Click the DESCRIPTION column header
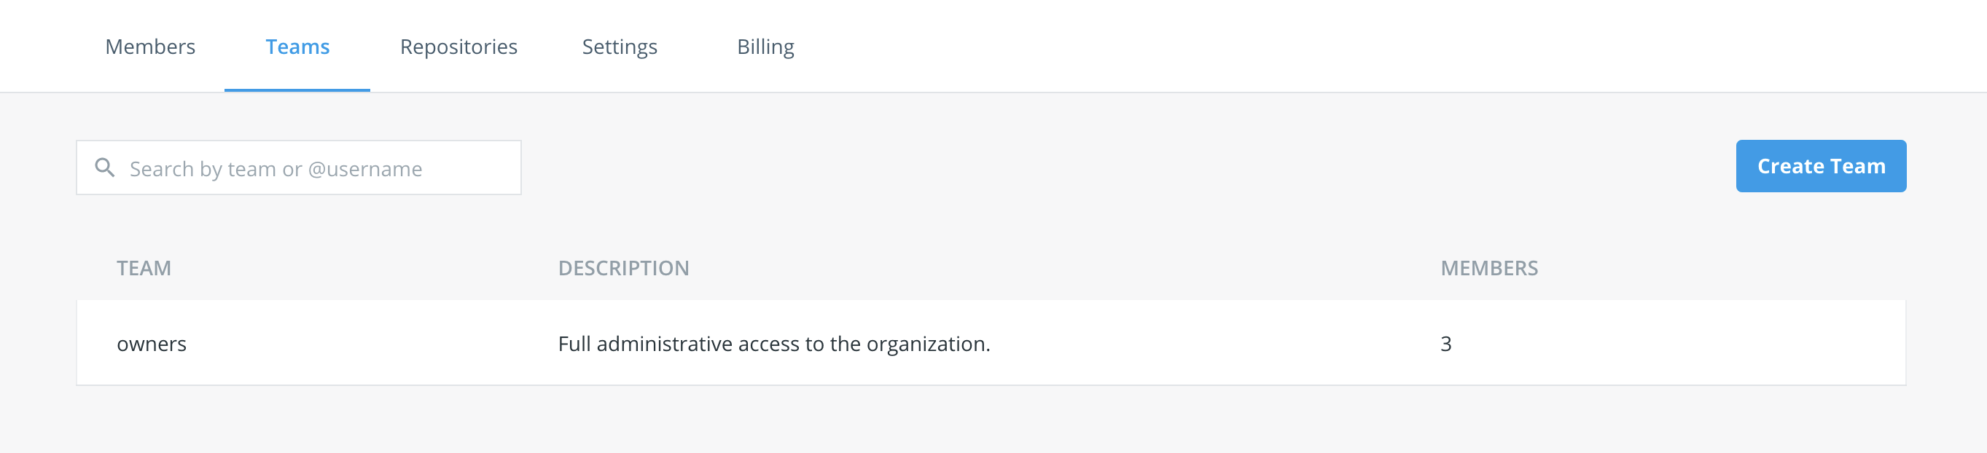Viewport: 1987px width, 453px height. pyautogui.click(x=624, y=267)
